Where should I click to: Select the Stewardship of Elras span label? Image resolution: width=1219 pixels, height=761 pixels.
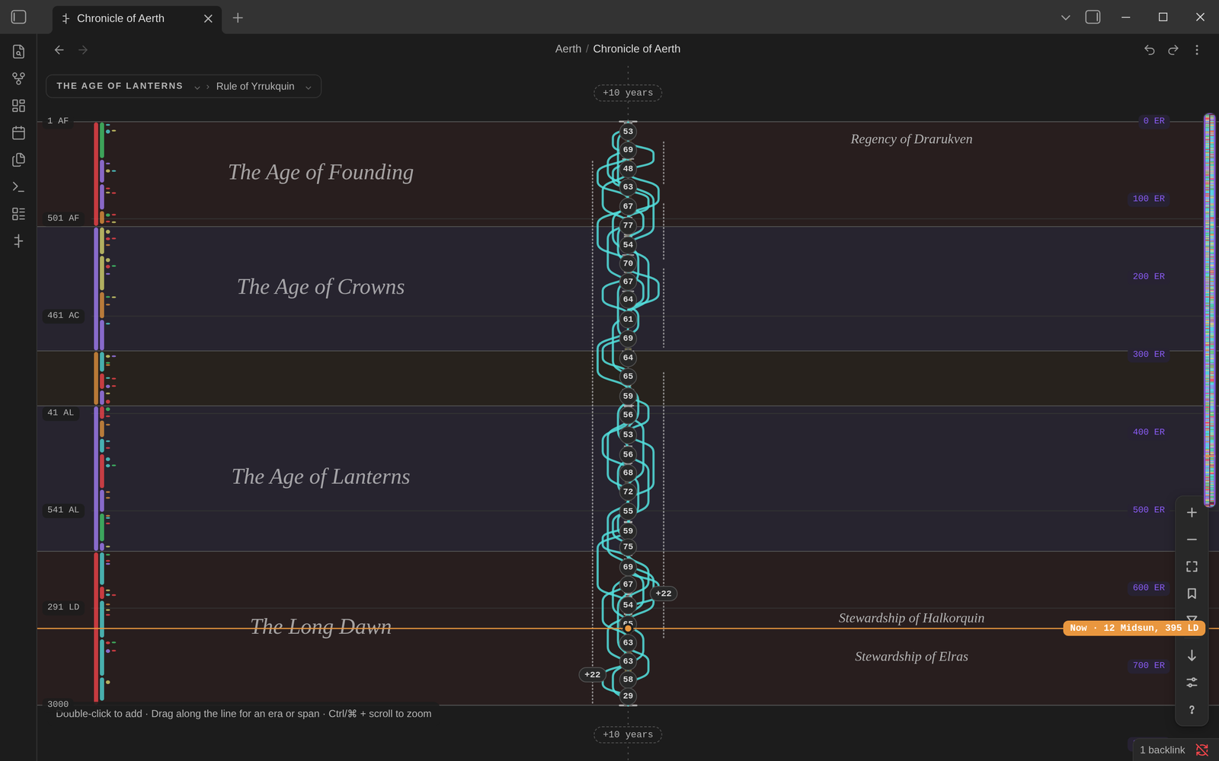911,657
